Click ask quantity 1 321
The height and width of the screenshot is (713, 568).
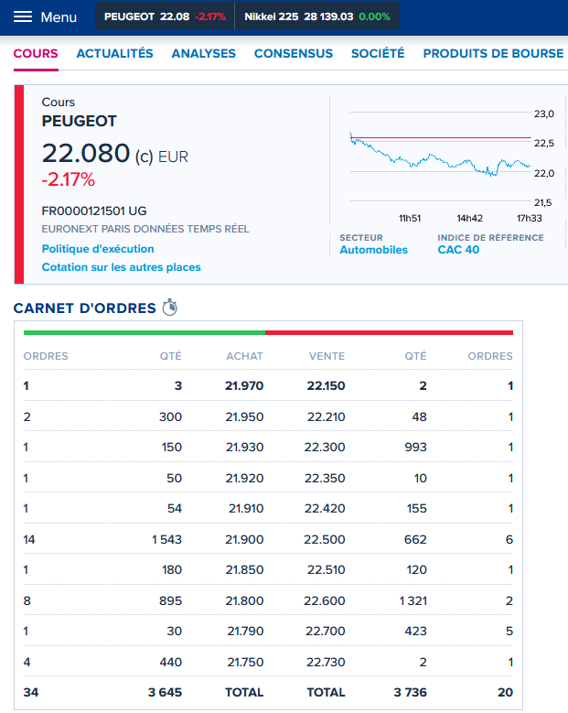[413, 600]
